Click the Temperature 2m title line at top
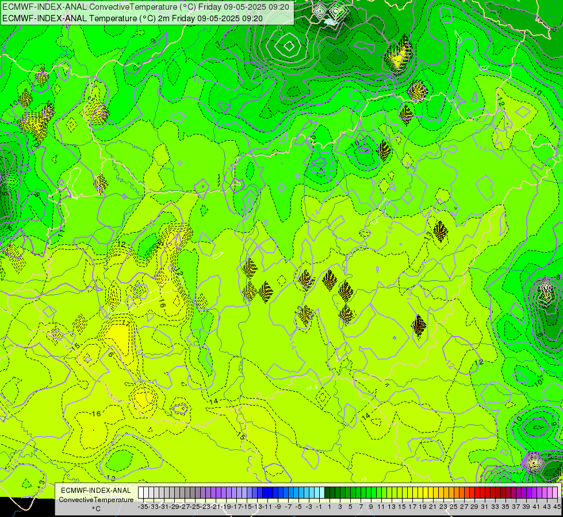563x517 pixels. (x=132, y=18)
